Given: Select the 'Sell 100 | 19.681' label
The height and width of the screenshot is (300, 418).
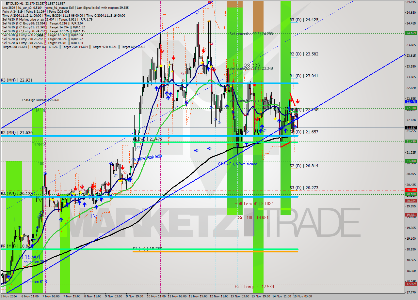Looking at the screenshot, I should coord(253,217).
